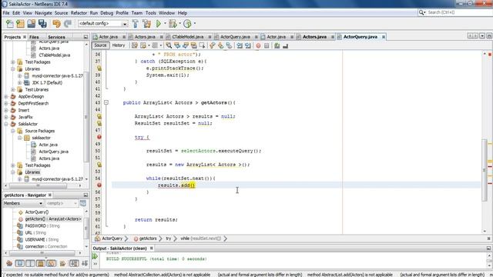Screen dimensions: 493x277
Task: Click the Save All toolbar icon
Action: [42, 24]
